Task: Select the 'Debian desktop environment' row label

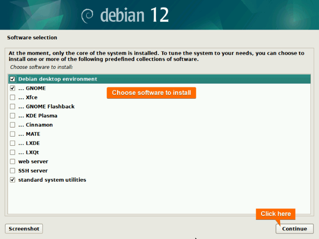Action: [x=57, y=79]
